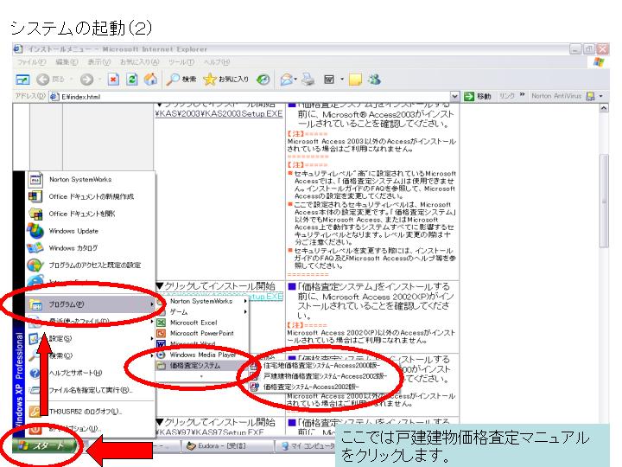Click the KAS97Setup.EXE install link
Screen dimensions: 622x467
209,432
